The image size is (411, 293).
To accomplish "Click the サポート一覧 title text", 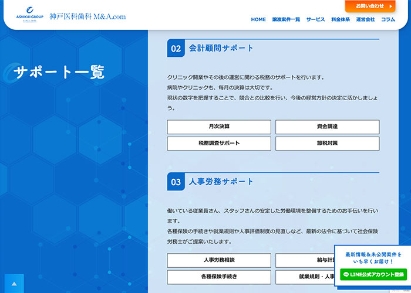I will (x=59, y=72).
